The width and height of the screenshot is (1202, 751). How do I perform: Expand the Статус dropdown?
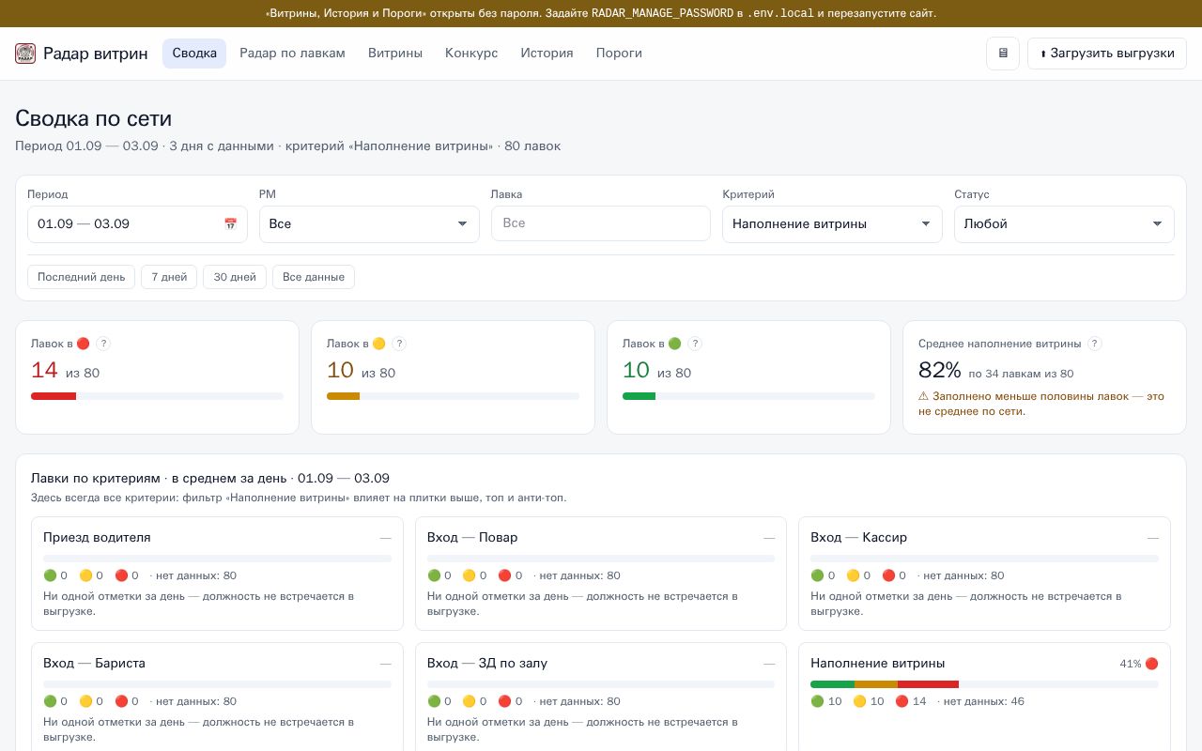click(x=1064, y=224)
